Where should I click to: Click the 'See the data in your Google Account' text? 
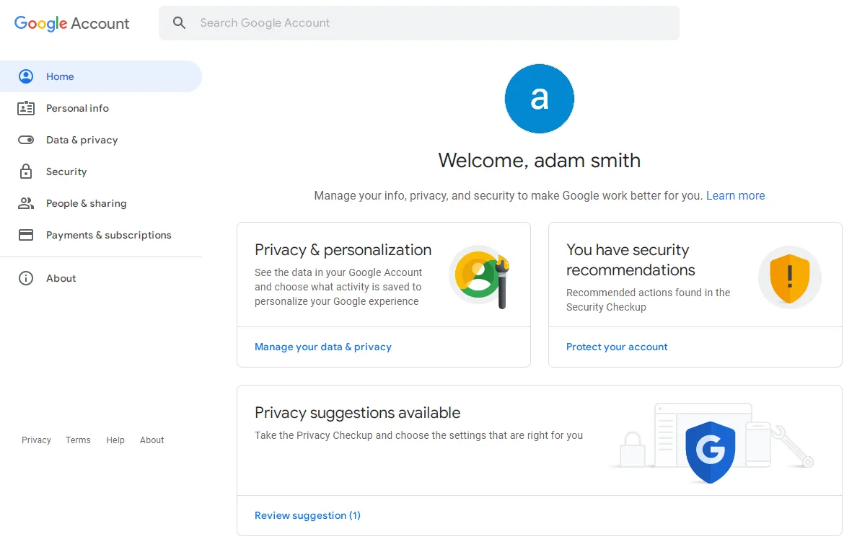338,287
